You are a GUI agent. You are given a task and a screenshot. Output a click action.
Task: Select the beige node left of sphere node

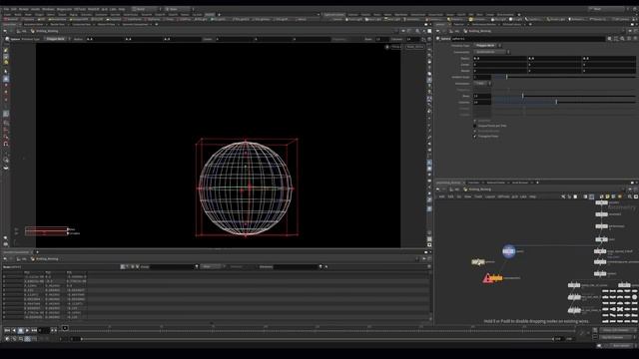coord(478,262)
